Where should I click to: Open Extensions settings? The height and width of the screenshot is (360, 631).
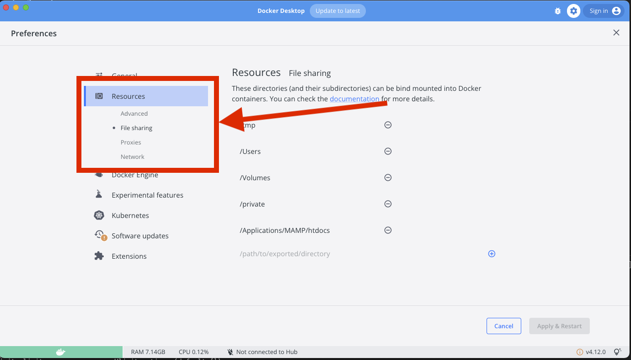129,256
